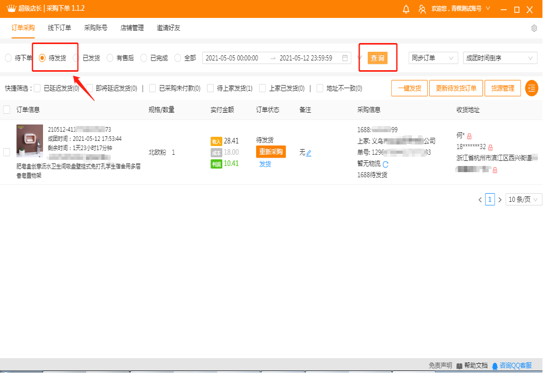Image resolution: width=544 pixels, height=374 pixels.
Task: Click the help document book icon
Action: click(459, 366)
